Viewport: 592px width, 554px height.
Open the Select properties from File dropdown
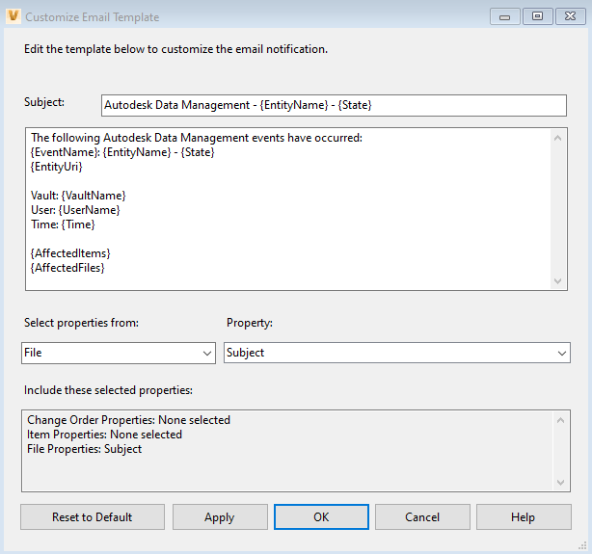click(x=119, y=353)
